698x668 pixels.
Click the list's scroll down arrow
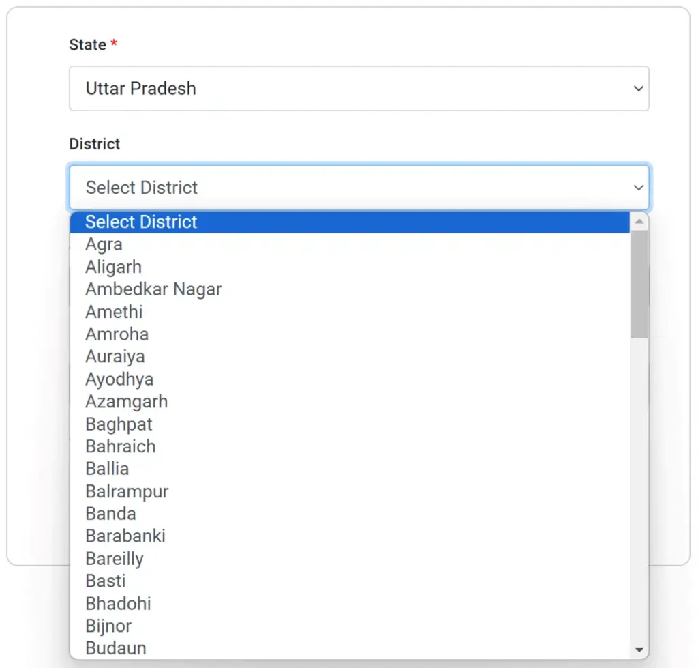pos(639,650)
